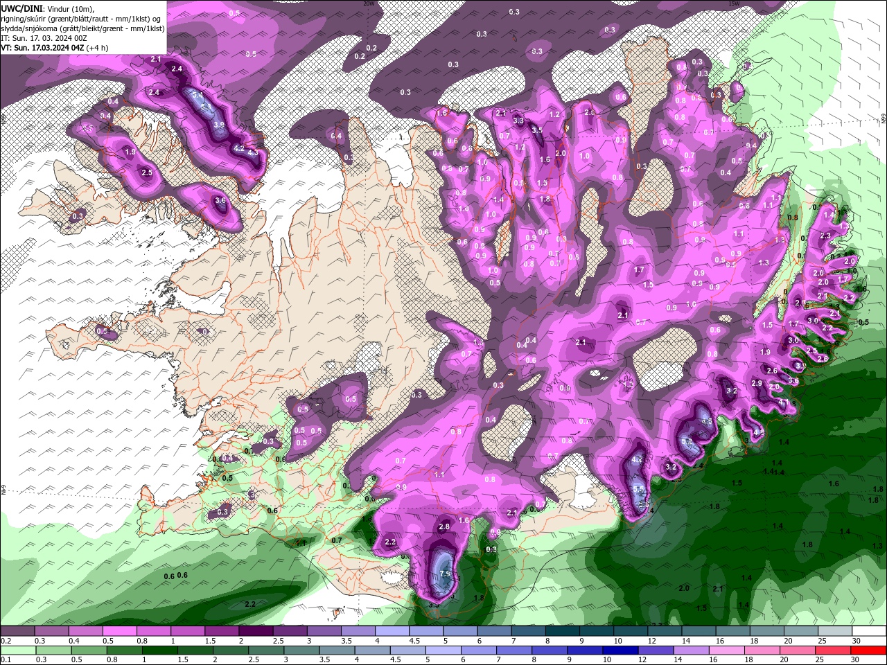The width and height of the screenshot is (887, 665).
Task: Click the upper legend swatch labeled 7
Action: (529, 631)
